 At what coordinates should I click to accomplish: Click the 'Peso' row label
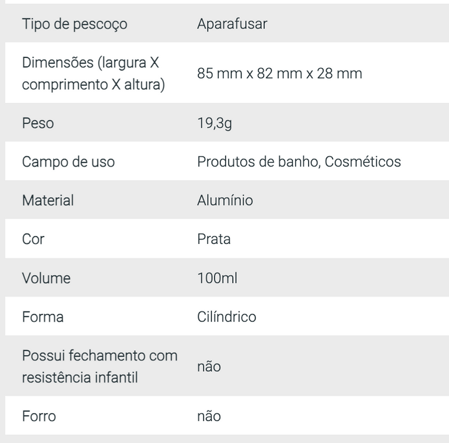(x=38, y=123)
